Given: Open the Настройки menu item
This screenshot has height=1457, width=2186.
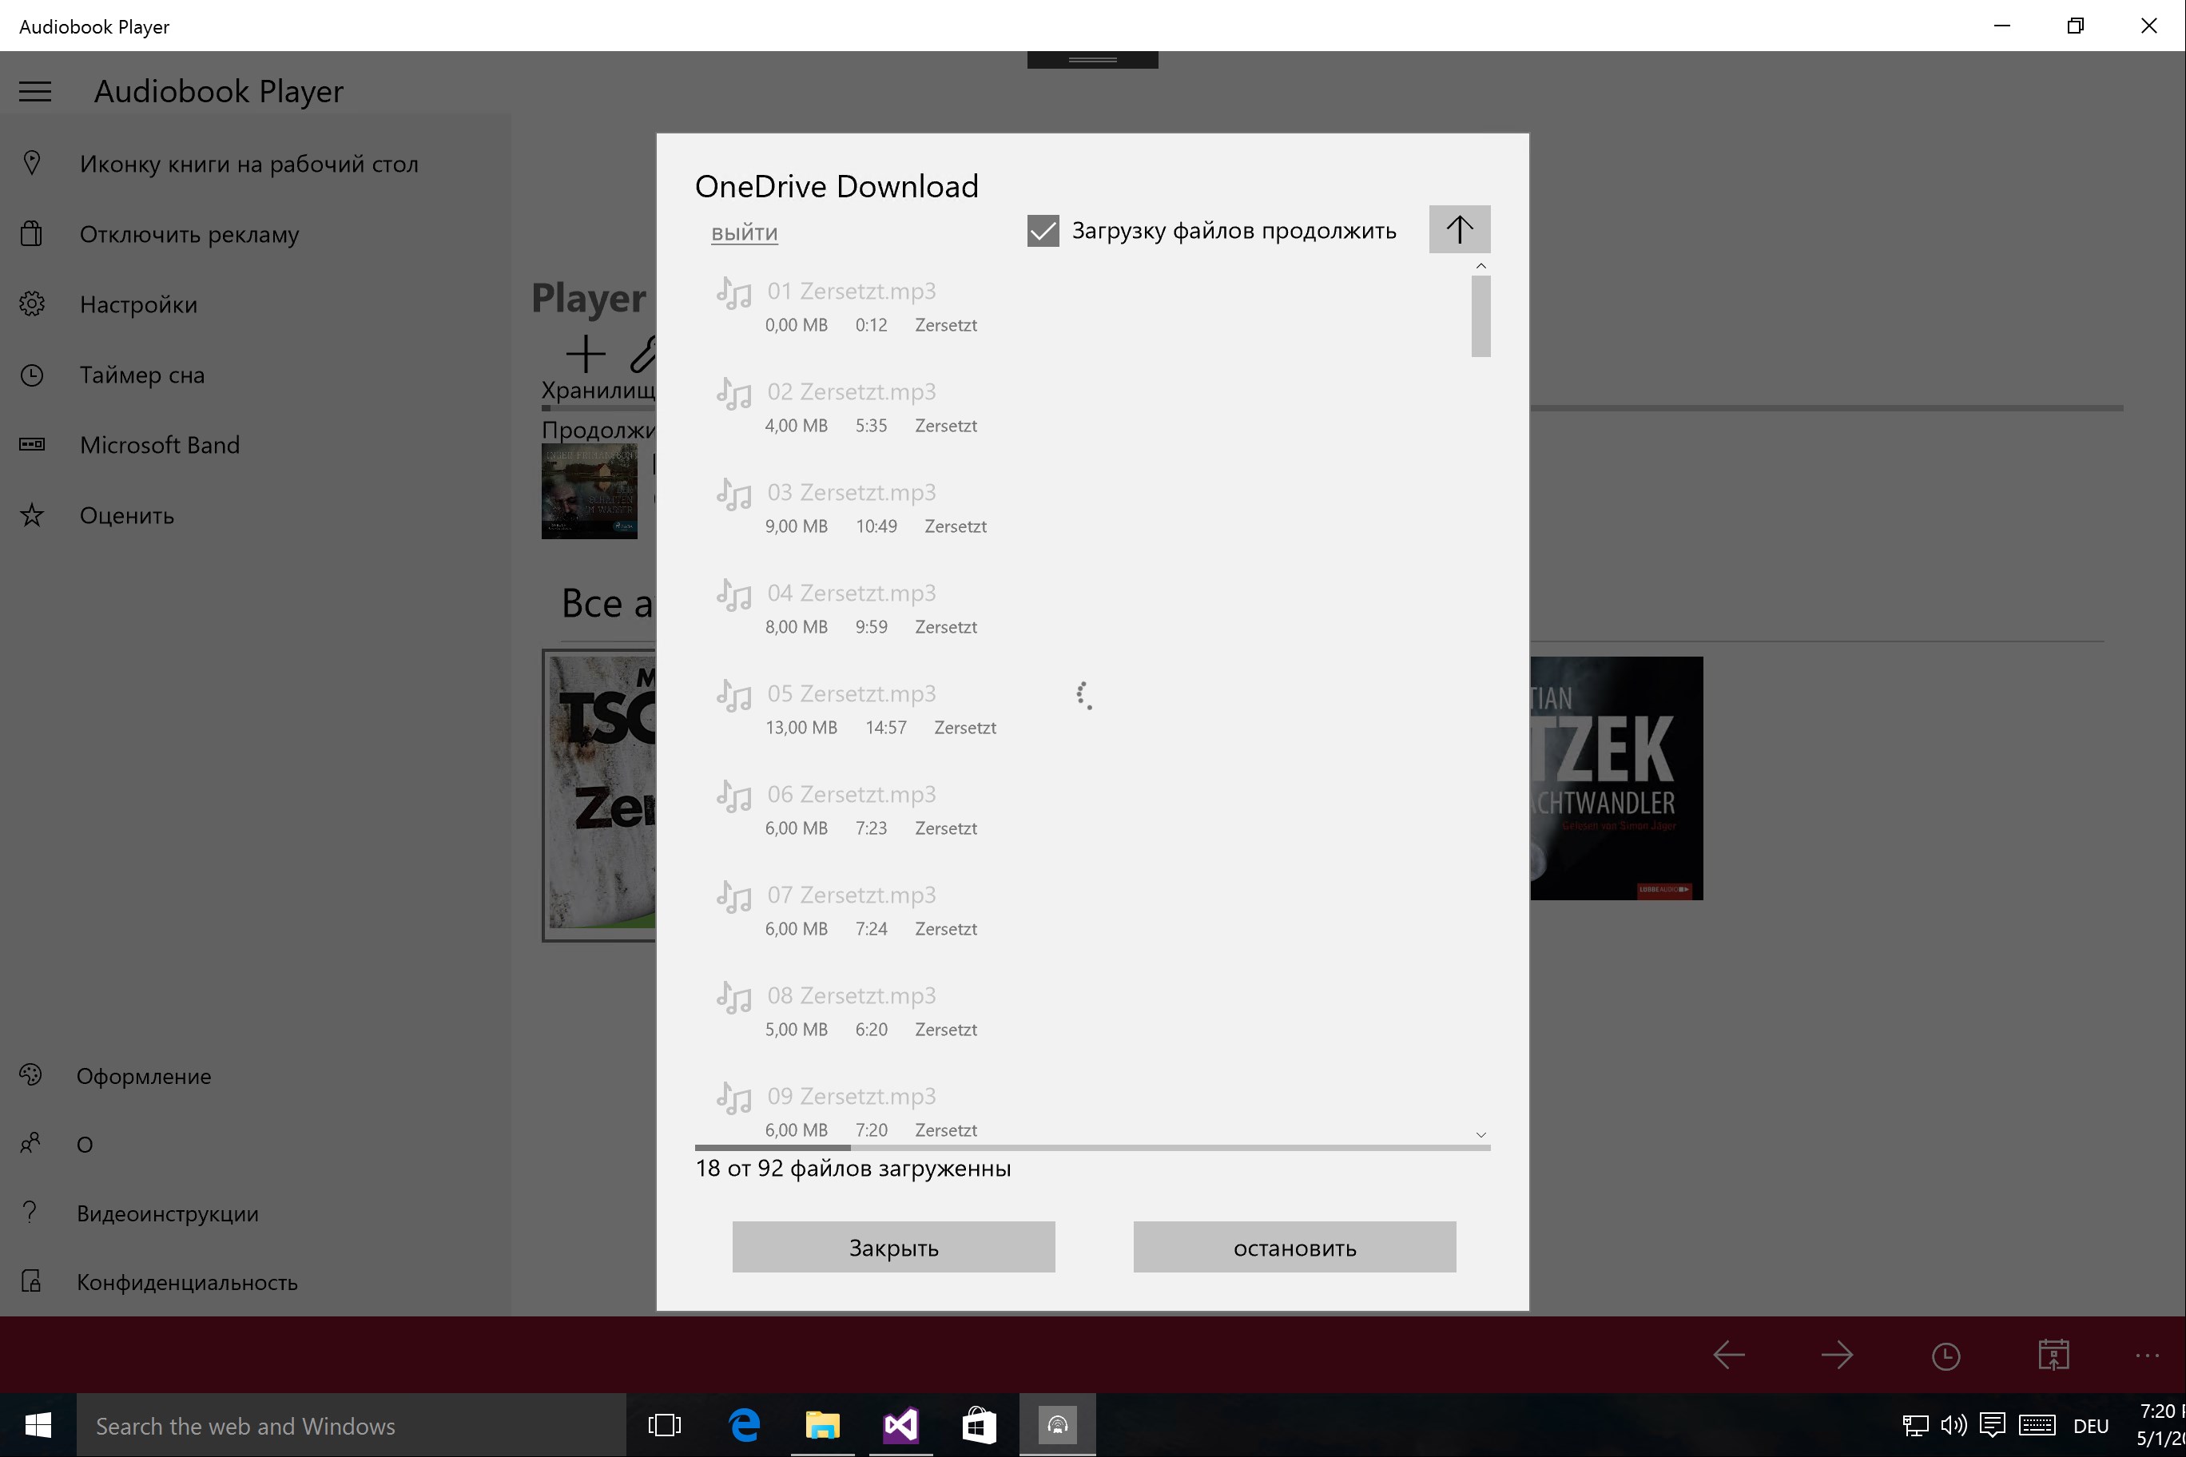Looking at the screenshot, I should click(138, 305).
